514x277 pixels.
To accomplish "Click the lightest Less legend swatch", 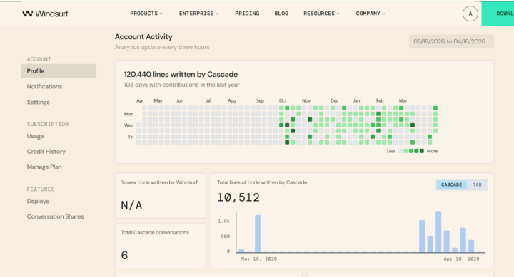I will pyautogui.click(x=400, y=151).
